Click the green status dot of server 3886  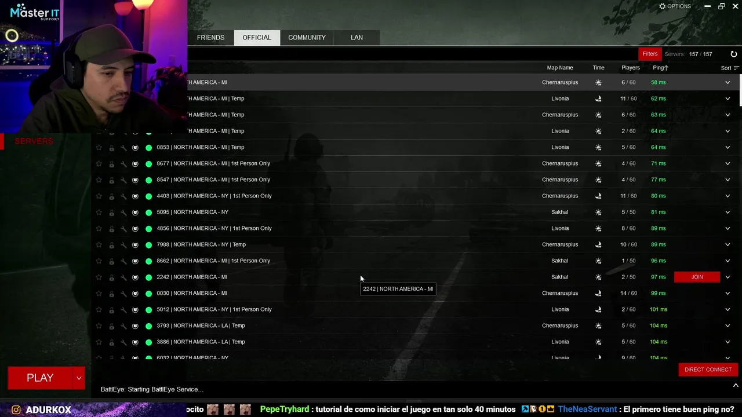coord(148,342)
